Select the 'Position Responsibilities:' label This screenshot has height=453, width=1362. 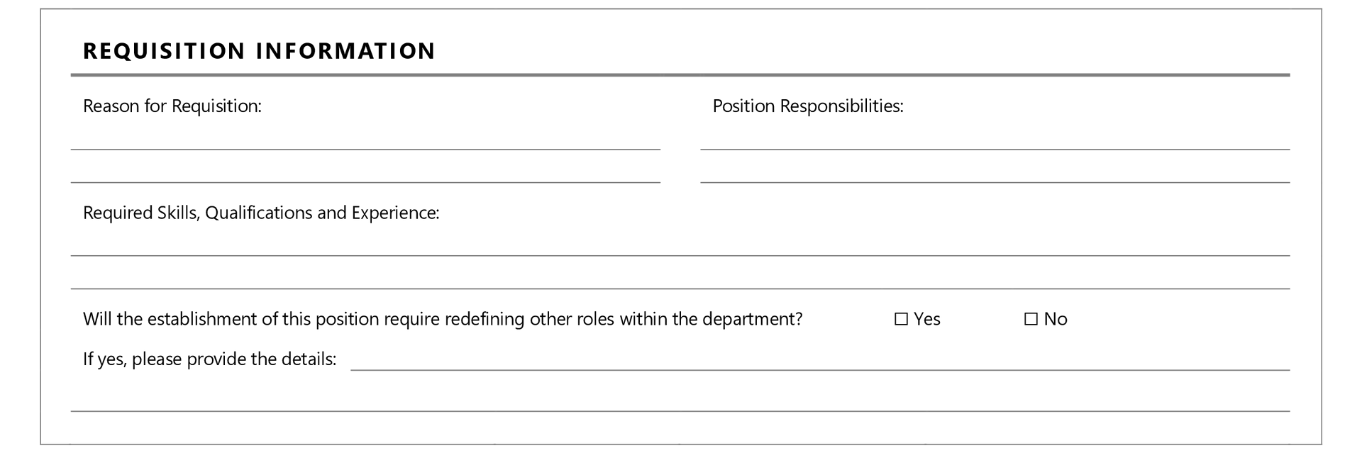point(808,106)
